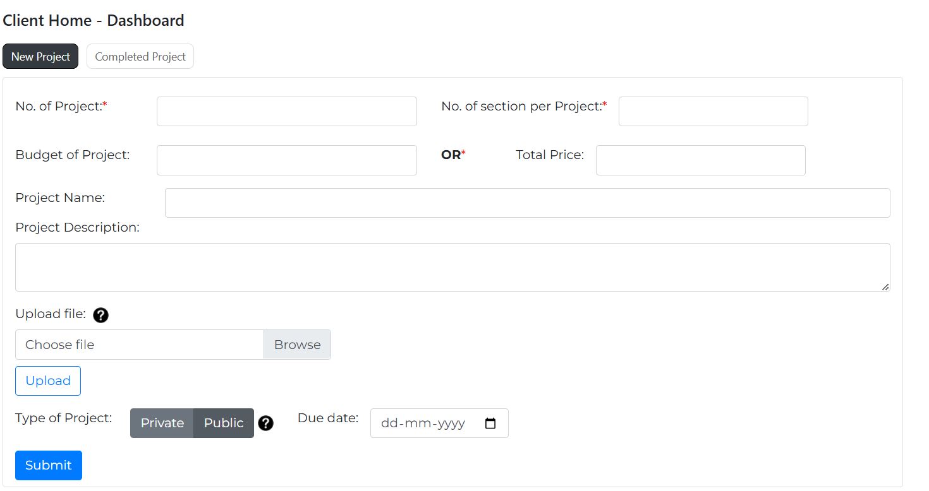Click the Client Home - Dashboard heading
This screenshot has height=491, width=929.
click(x=94, y=20)
